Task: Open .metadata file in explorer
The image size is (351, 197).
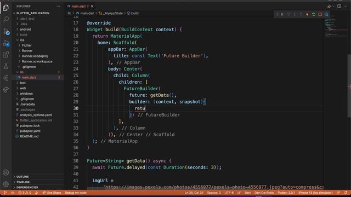Action: coord(38,105)
